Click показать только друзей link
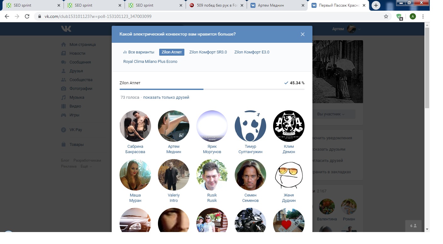The width and height of the screenshot is (443, 244). click(166, 97)
